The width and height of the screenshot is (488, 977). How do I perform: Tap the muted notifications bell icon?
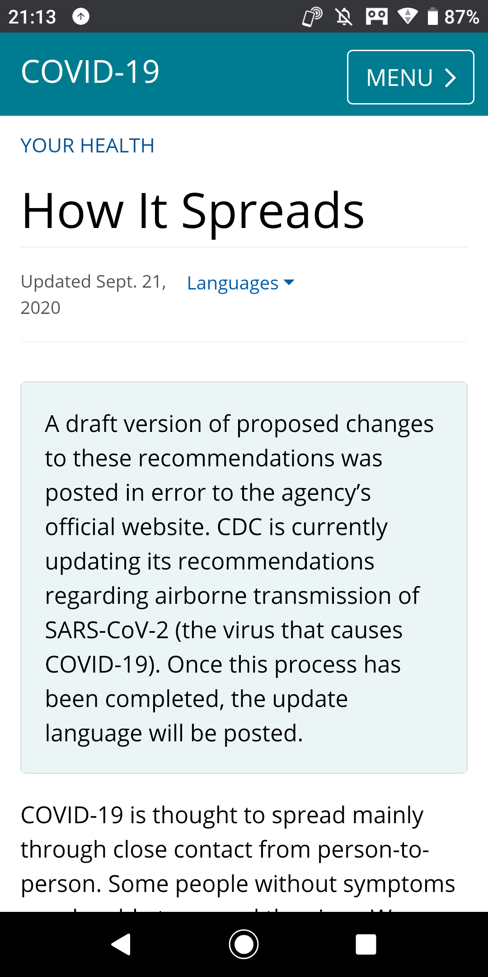344,17
